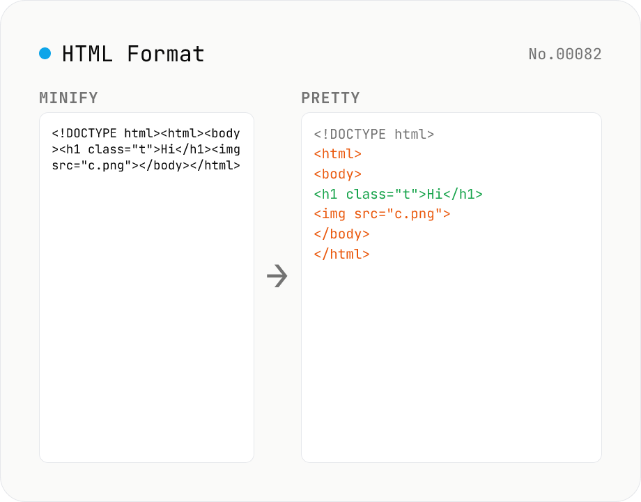The width and height of the screenshot is (641, 502).
Task: Click the No.00082 label
Action: (x=565, y=54)
